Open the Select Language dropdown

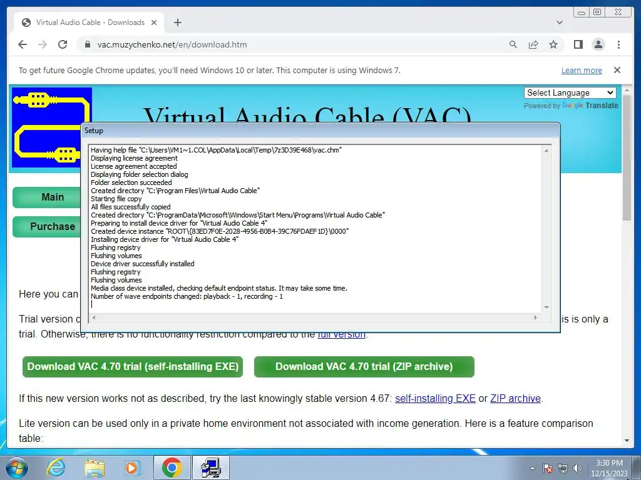(570, 92)
